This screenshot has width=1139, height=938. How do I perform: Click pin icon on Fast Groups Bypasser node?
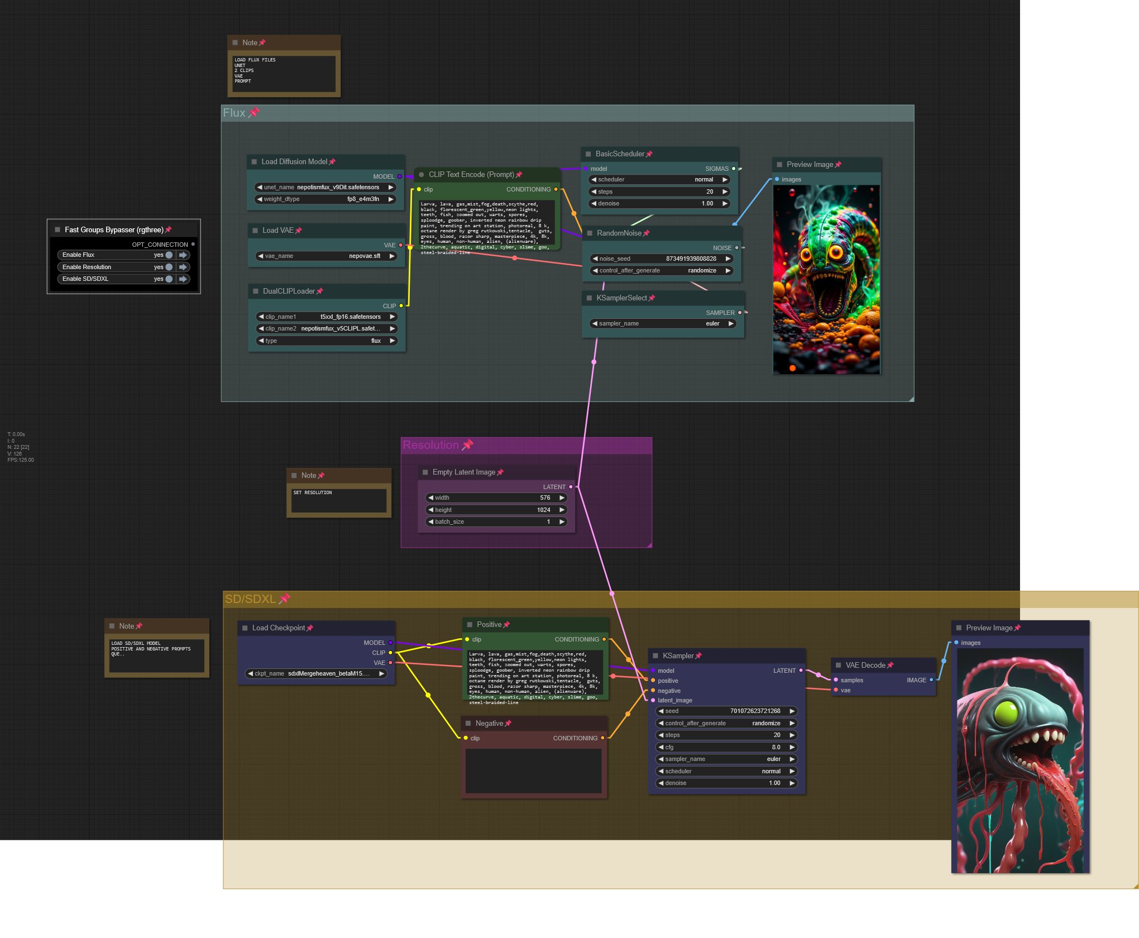169,230
